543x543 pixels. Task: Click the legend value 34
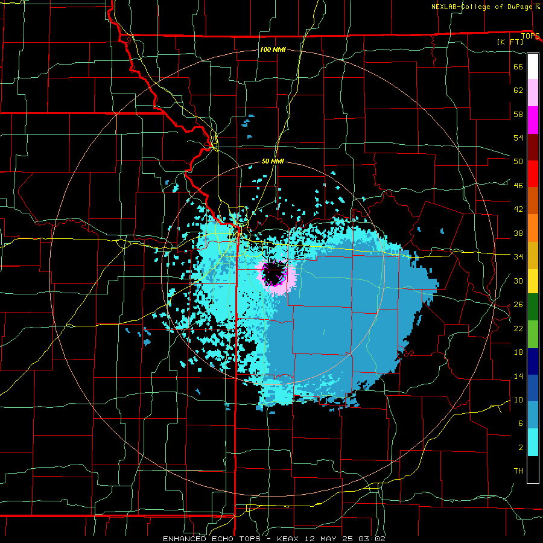coord(518,257)
